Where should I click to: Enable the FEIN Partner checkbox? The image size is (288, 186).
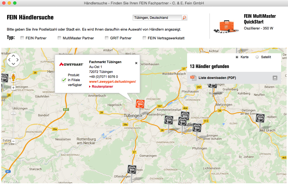(22, 38)
